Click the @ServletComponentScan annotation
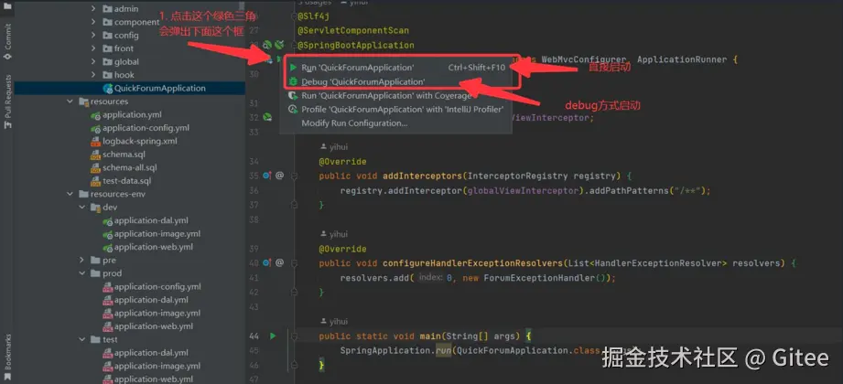 click(x=353, y=30)
